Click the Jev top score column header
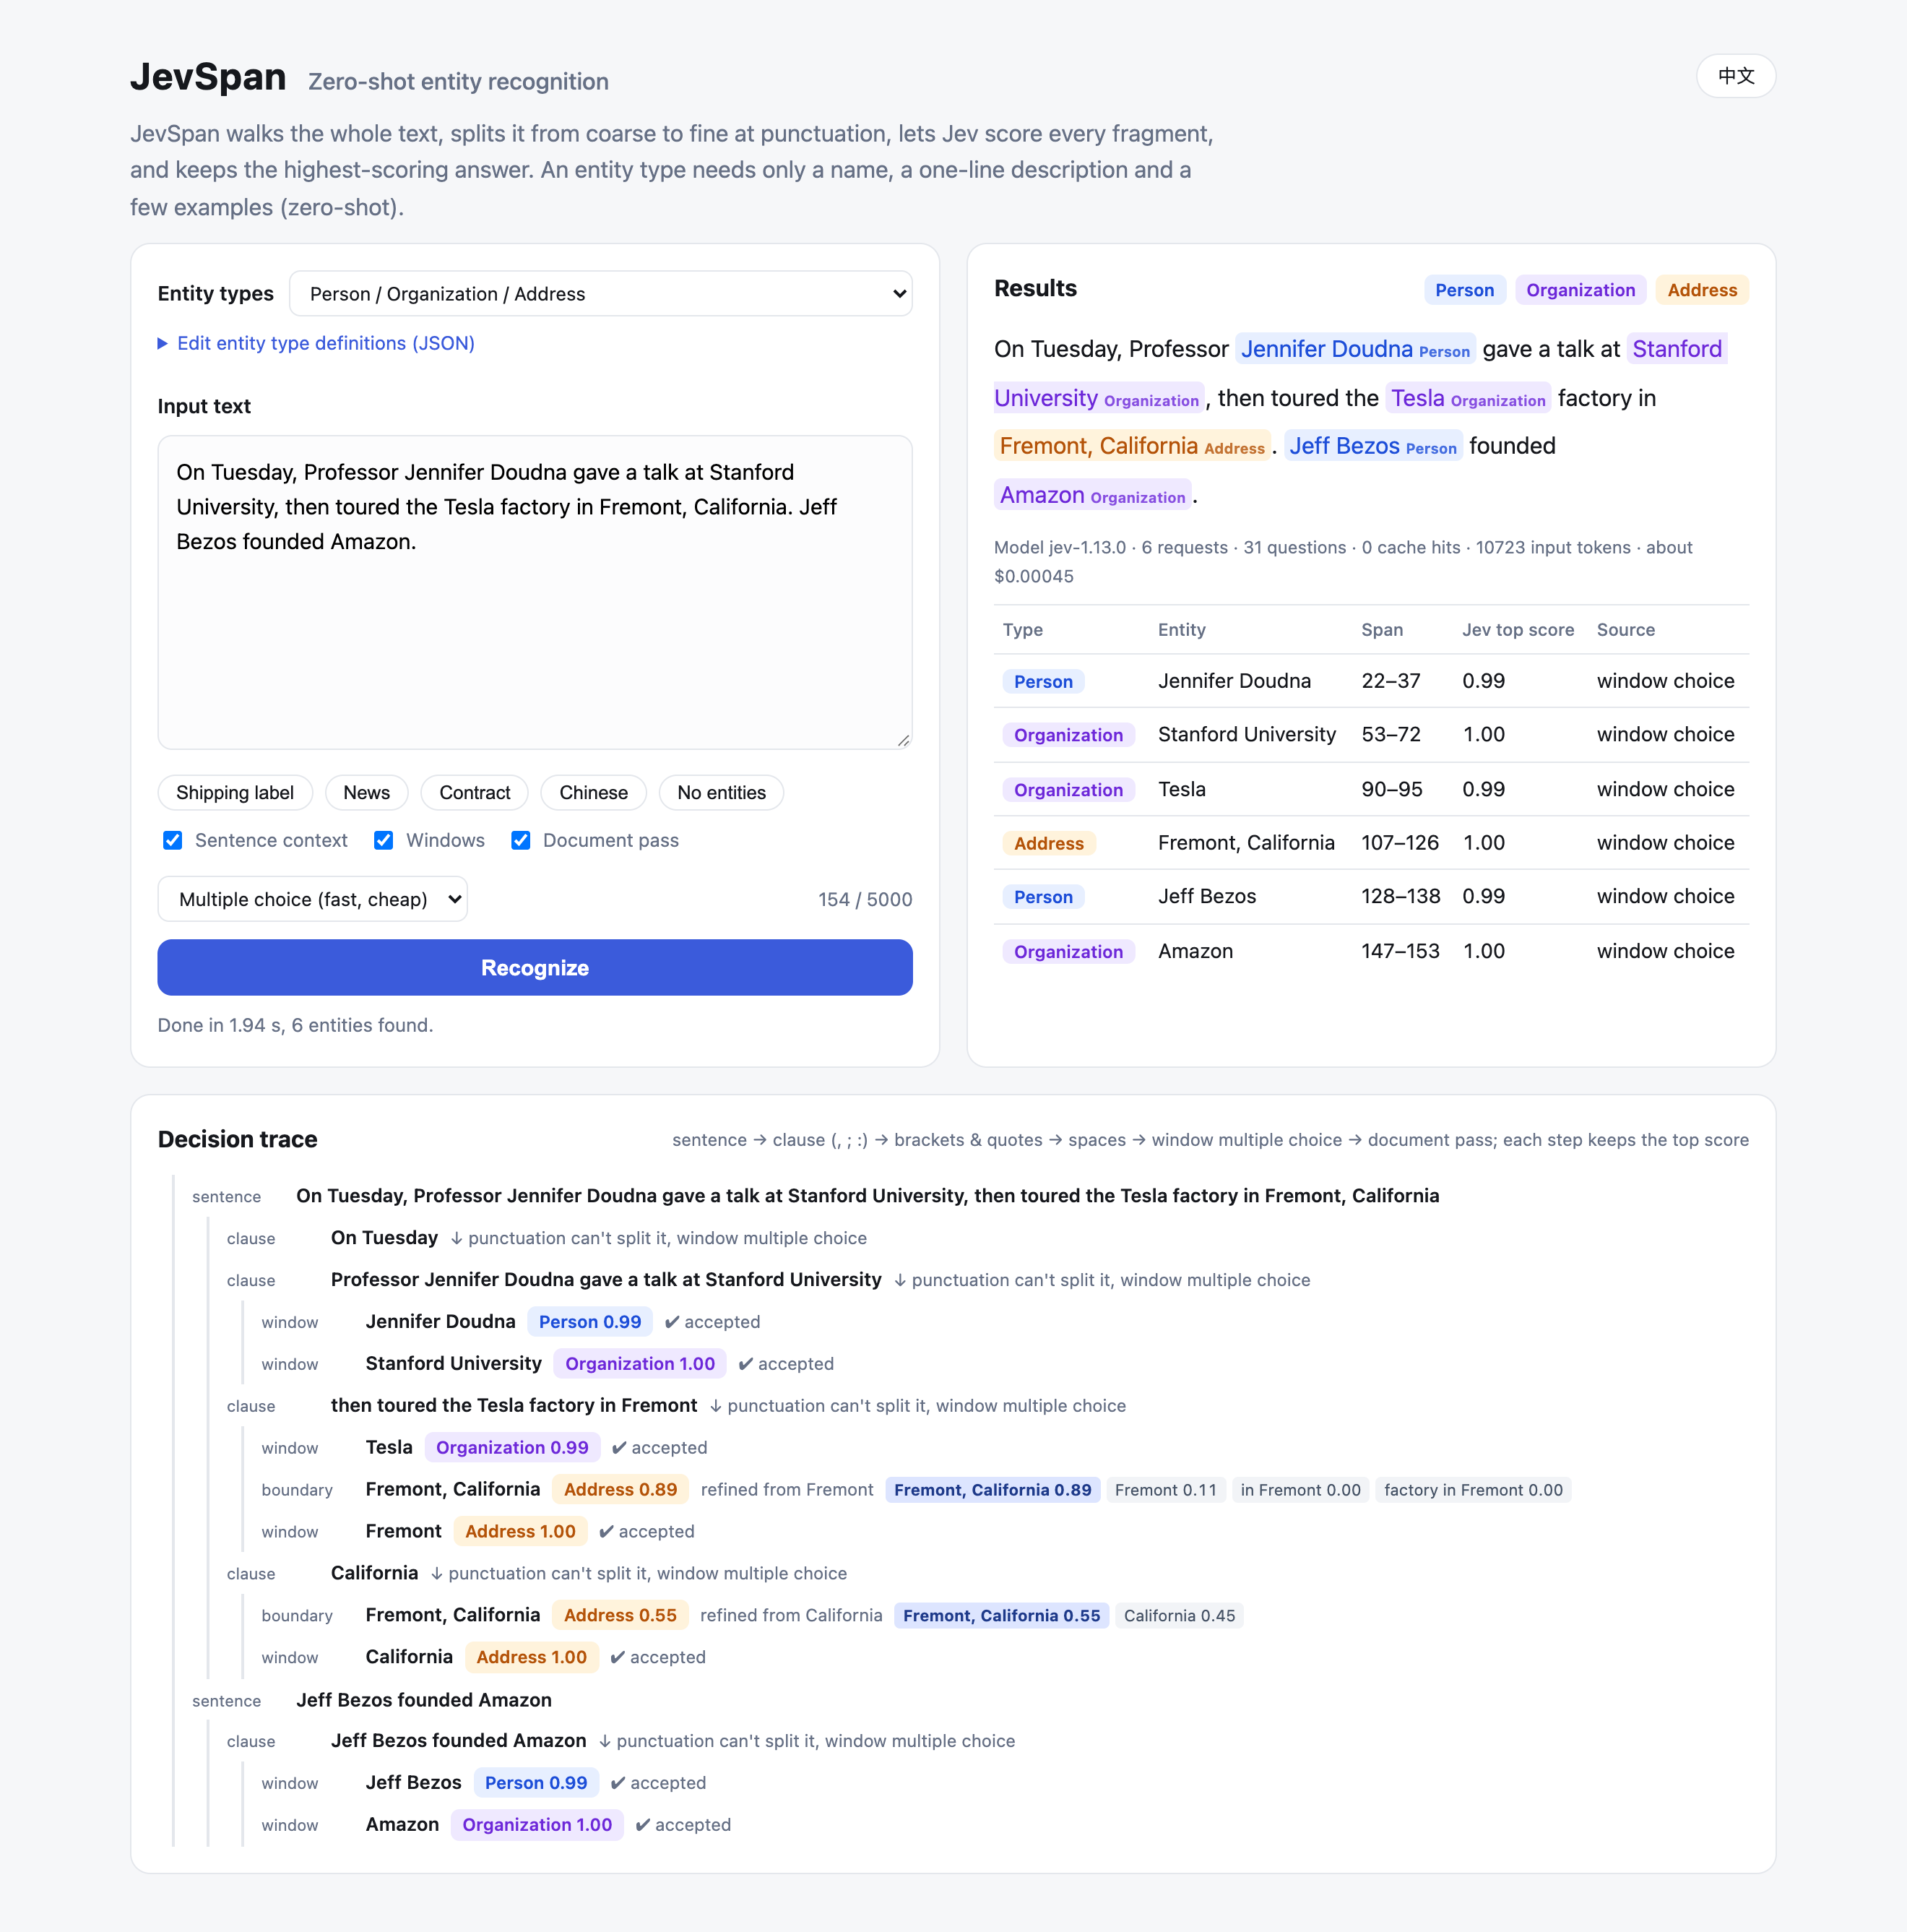 click(1518, 629)
